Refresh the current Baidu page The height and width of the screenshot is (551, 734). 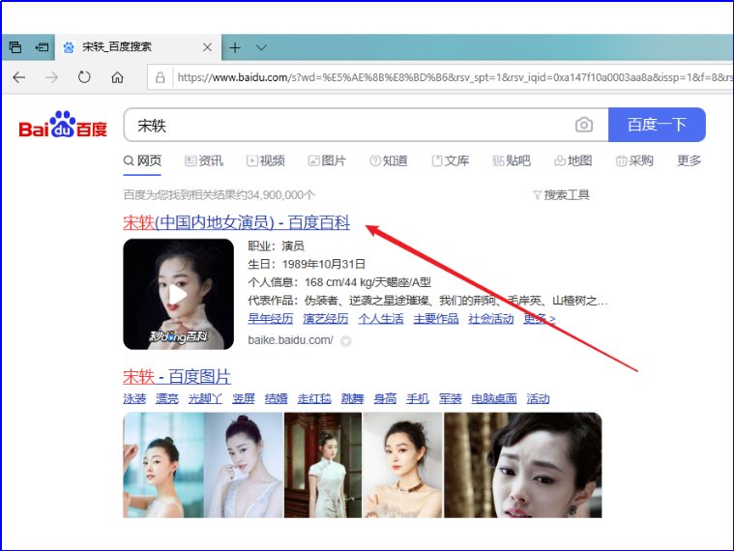[x=84, y=77]
